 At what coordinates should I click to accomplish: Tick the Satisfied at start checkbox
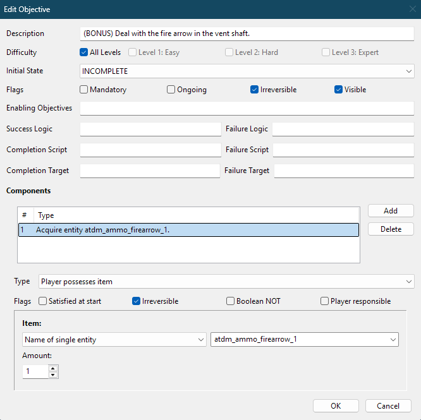pos(43,301)
